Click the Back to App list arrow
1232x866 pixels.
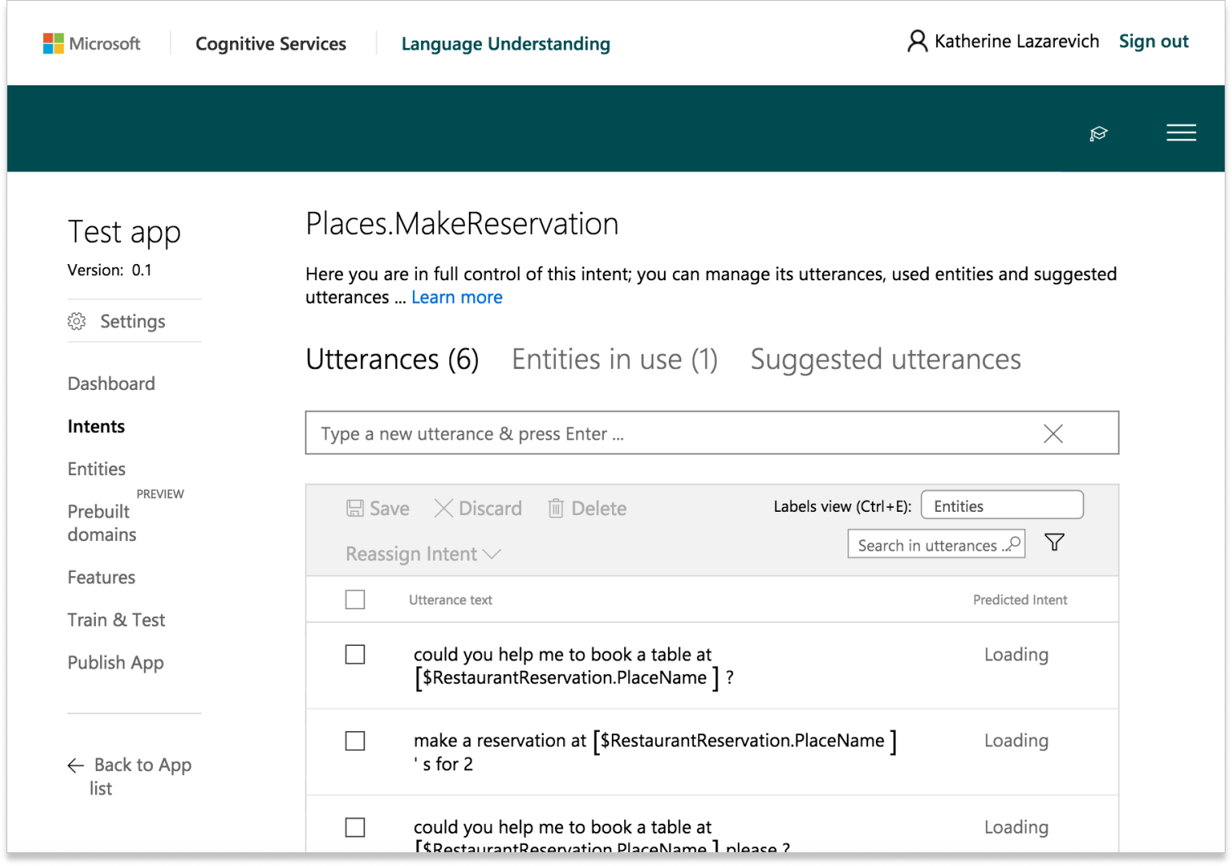(x=76, y=765)
